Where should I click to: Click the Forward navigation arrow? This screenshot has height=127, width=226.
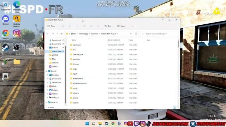(x=53, y=34)
